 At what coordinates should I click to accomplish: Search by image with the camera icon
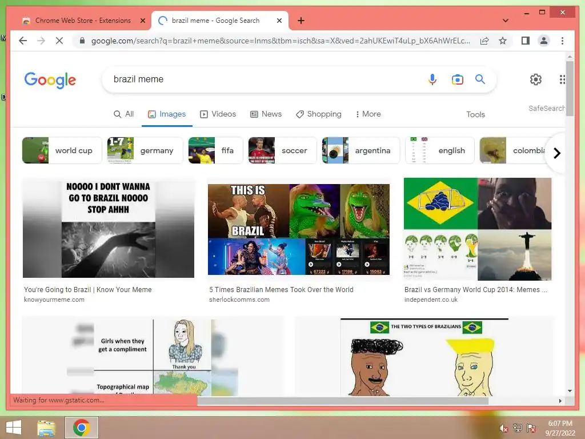(x=458, y=79)
